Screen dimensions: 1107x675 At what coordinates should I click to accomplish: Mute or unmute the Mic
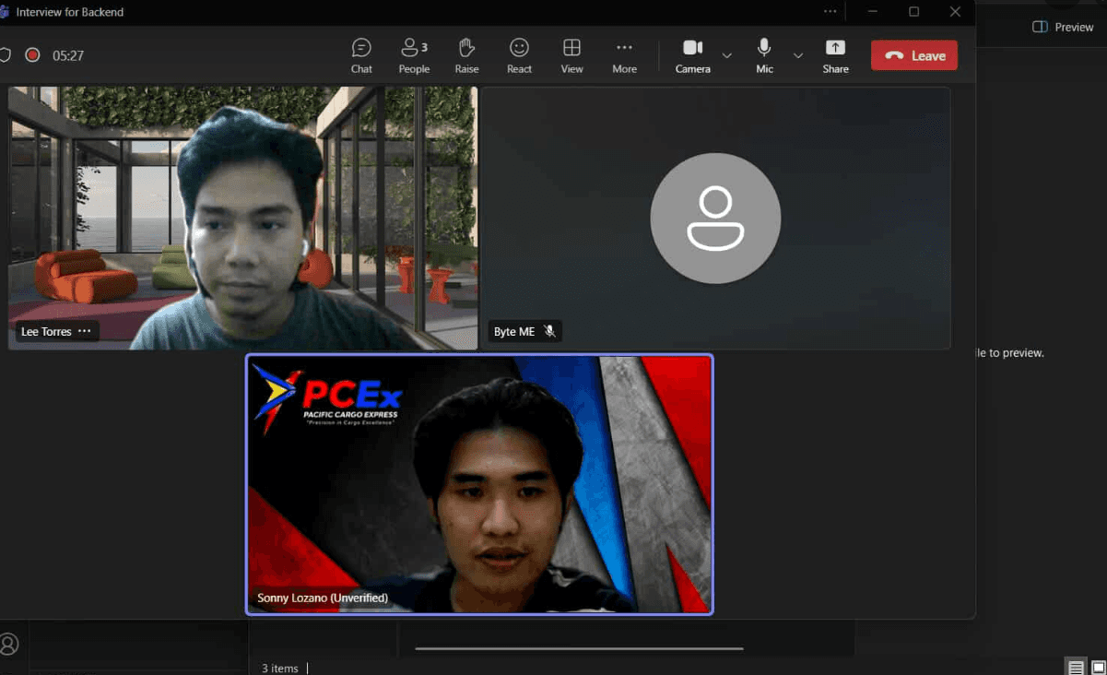point(764,55)
